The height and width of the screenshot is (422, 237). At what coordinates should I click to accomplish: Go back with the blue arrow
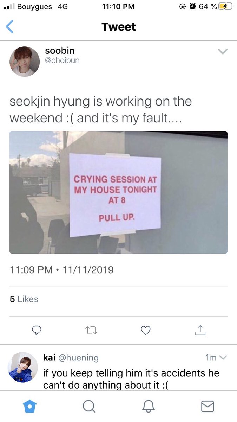click(x=10, y=27)
